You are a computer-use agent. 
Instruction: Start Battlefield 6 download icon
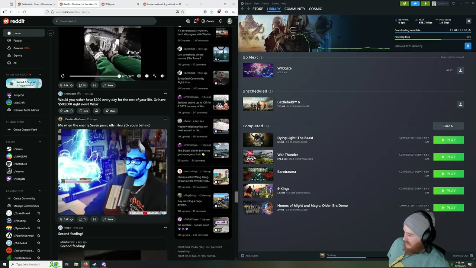(x=460, y=104)
